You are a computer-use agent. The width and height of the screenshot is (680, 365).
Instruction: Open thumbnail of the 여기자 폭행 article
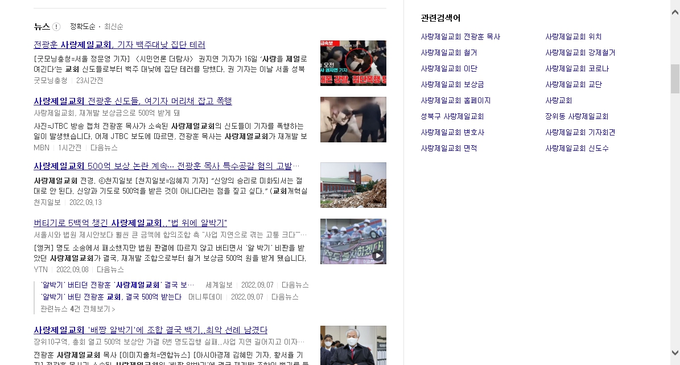353,120
